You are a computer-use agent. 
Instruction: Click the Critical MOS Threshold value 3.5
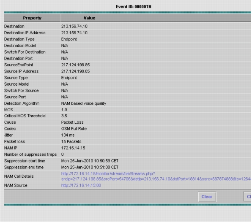64,116
